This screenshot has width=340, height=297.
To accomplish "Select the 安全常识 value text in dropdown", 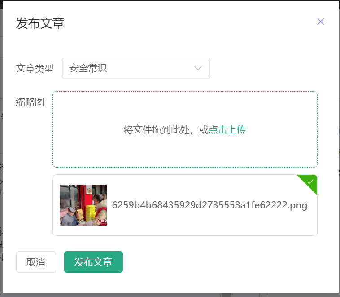I will (88, 68).
